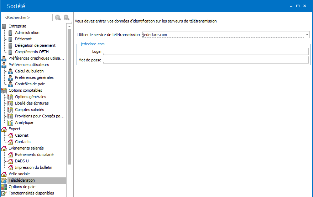Open Options de paie item

pos(22,187)
